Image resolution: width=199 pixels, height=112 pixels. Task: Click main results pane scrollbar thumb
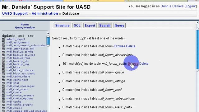(197, 49)
